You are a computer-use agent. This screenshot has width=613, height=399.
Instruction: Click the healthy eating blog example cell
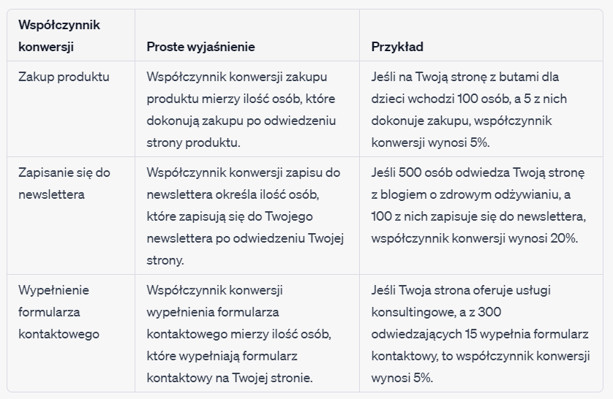coord(478,205)
